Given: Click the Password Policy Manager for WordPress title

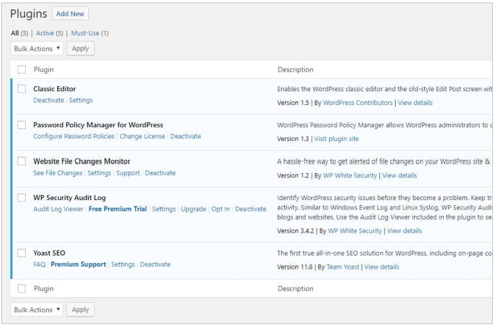Looking at the screenshot, I should coord(98,125).
